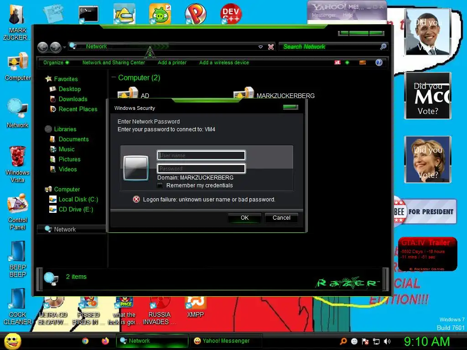The height and width of the screenshot is (350, 467).
Task: Open Network and Sharing Center
Action: tap(114, 62)
